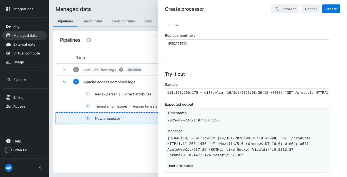
Task: Click the Explore search icon
Action: [x=8, y=80]
